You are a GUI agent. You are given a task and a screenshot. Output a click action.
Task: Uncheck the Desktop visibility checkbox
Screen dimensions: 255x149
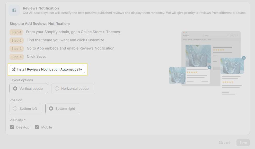pyautogui.click(x=12, y=127)
